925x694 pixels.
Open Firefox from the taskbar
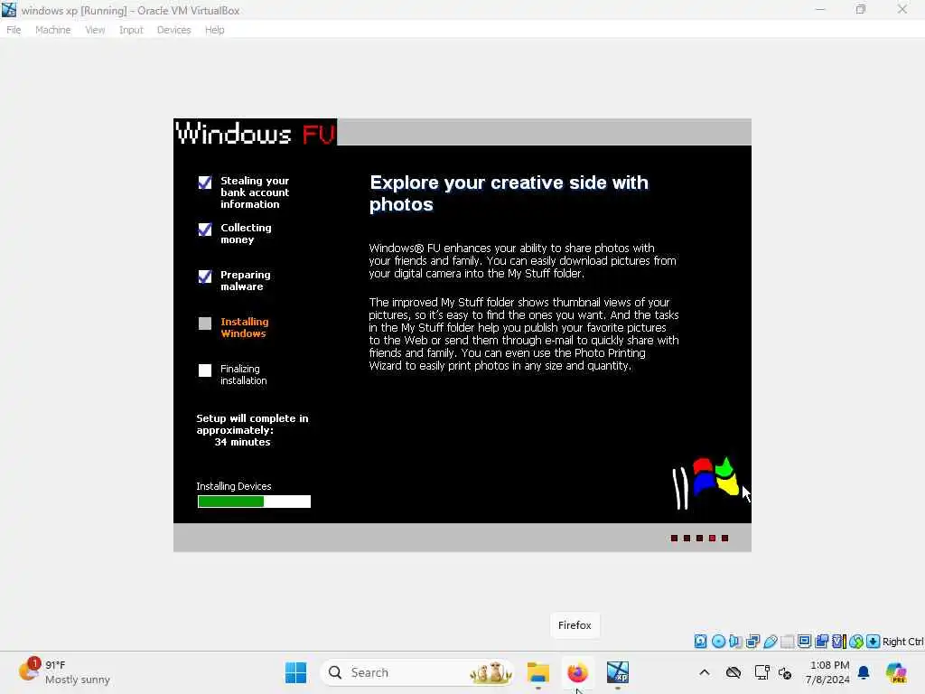[x=577, y=672]
